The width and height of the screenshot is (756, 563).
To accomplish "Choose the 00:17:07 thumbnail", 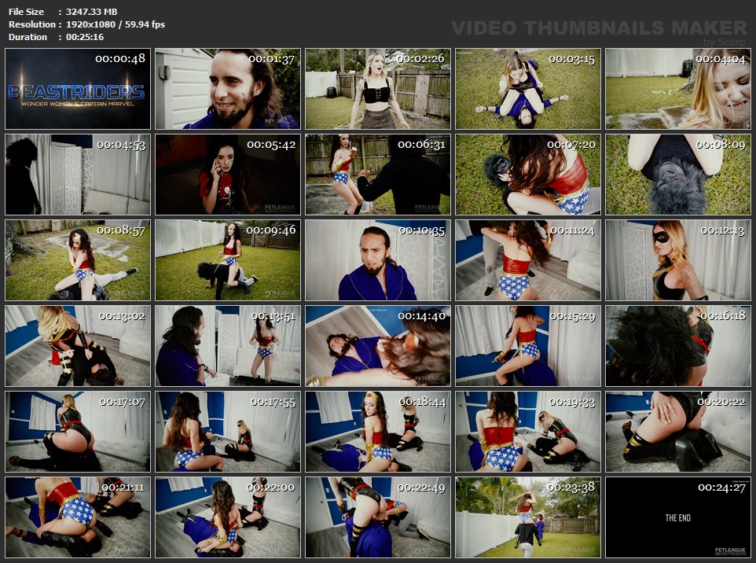I will 78,432.
